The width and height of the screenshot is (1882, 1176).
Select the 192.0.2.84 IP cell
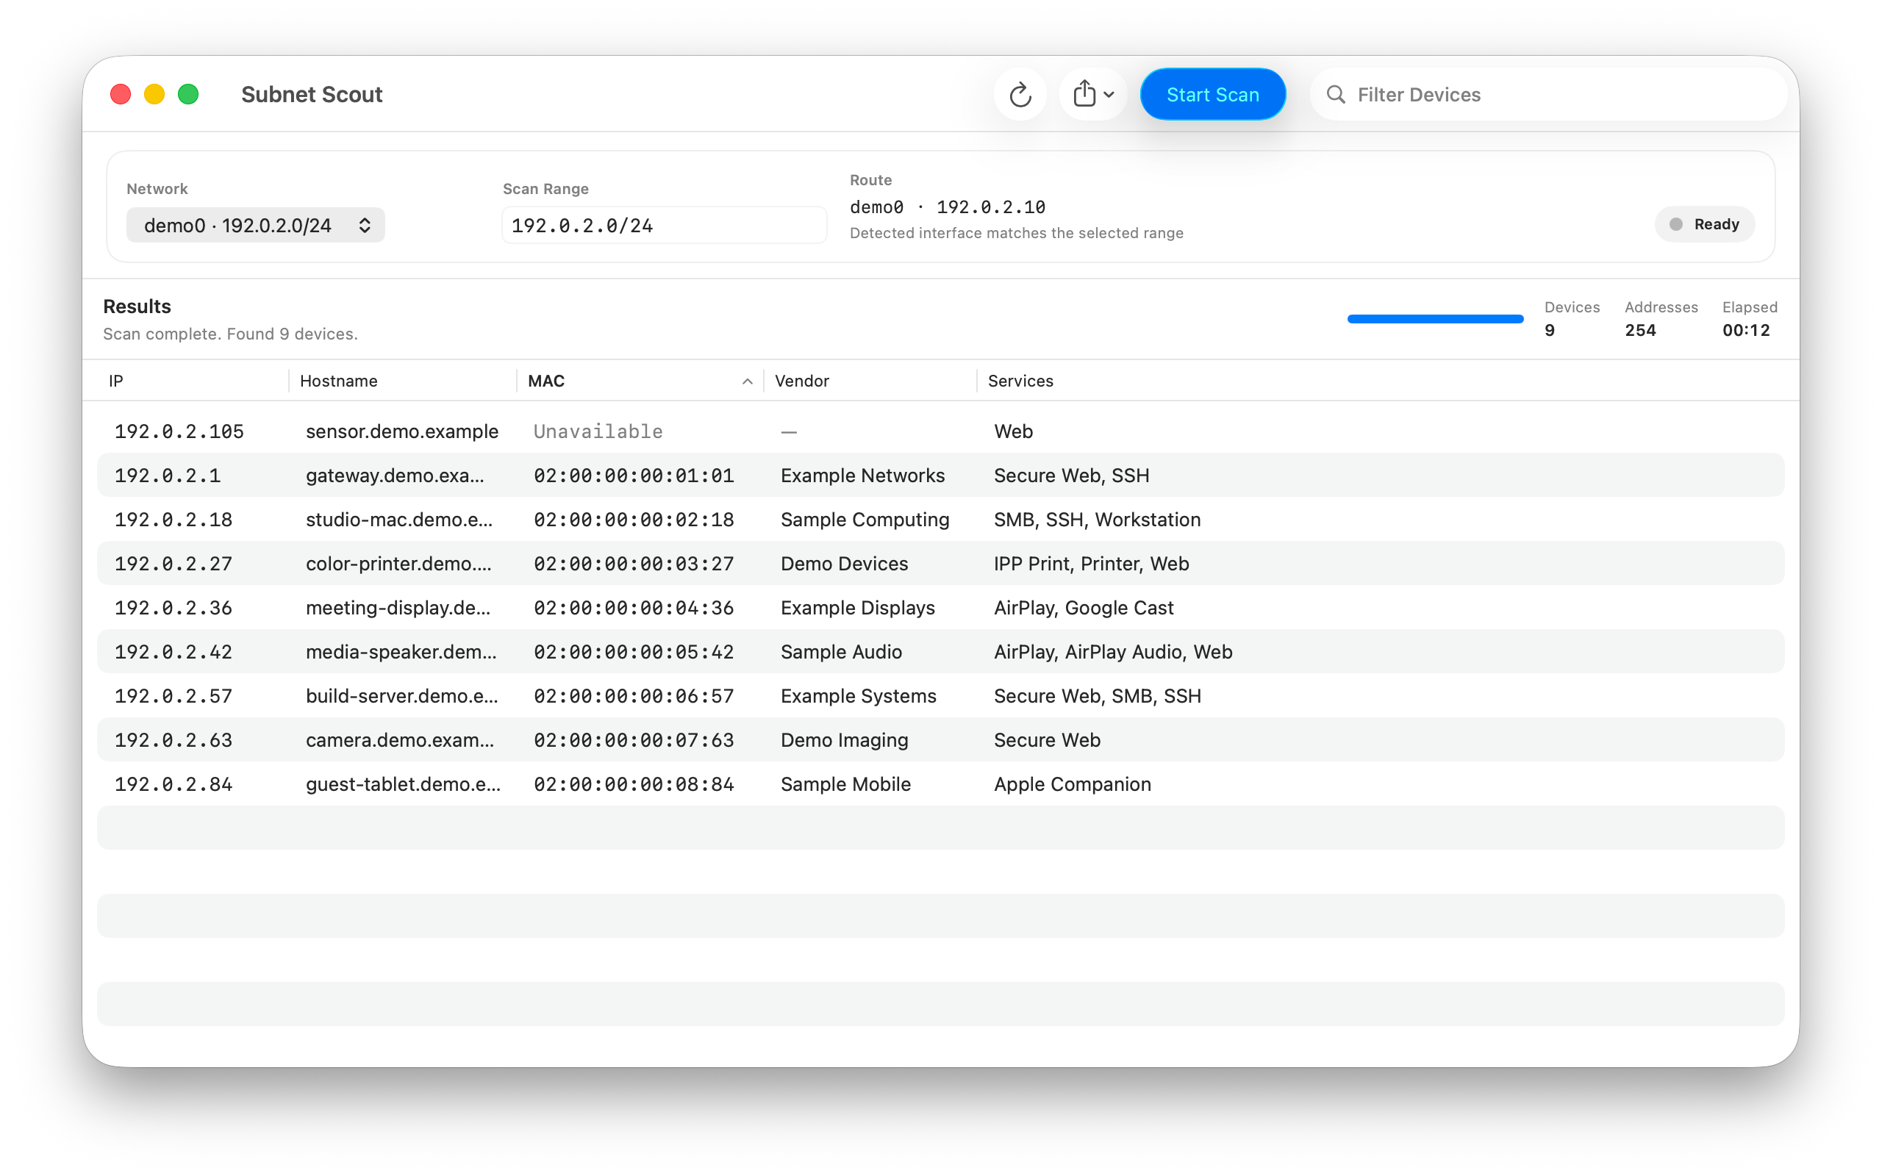[173, 786]
